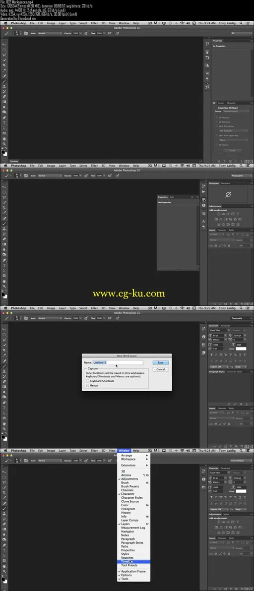This screenshot has width=254, height=591.
Task: Expand the Workspace submenu in the Window menu
Action: pos(133,459)
